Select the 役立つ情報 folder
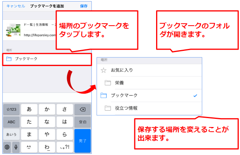 pos(149,108)
